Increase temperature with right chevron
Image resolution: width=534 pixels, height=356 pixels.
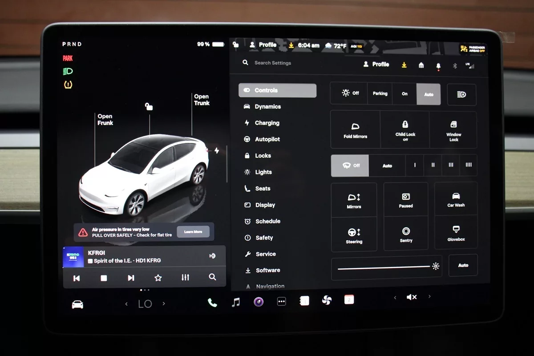[x=164, y=304]
